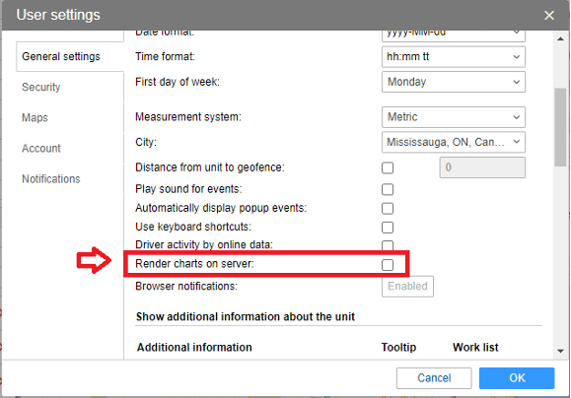The width and height of the screenshot is (571, 398).
Task: Toggle Driver activity by online data
Action: tap(388, 245)
